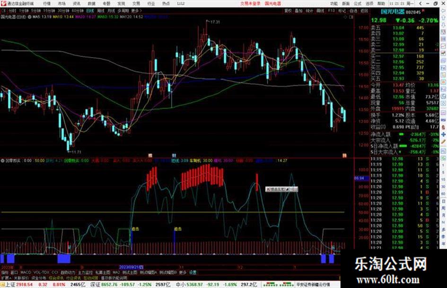This screenshot has width=447, height=288.
Task: Click the 叠加 overlay button
Action: 298,10
